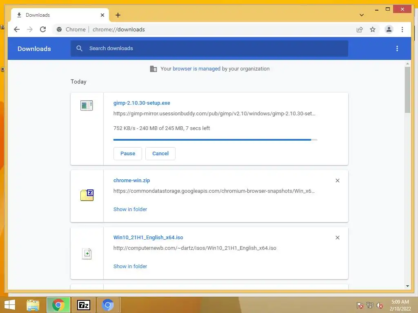
Task: Open Chrome's three-dot main menu
Action: tap(402, 29)
